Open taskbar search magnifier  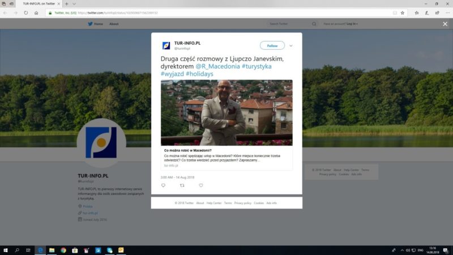(x=17, y=250)
